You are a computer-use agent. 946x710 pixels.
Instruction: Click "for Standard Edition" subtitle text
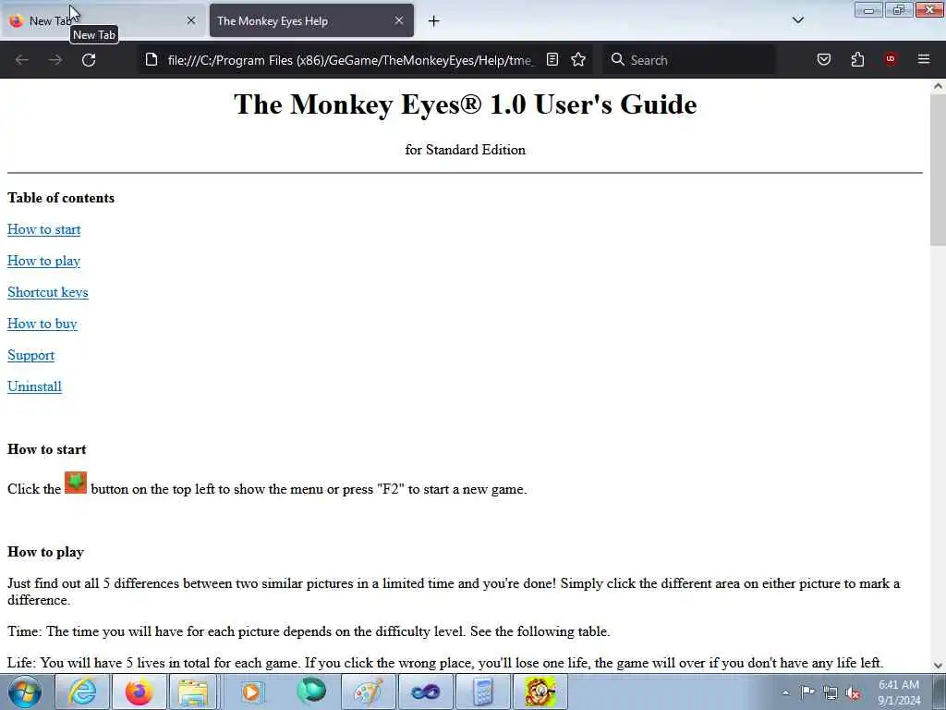[466, 150]
